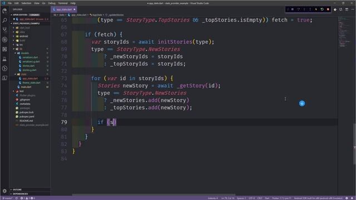This screenshot has width=356, height=200.
Task: Open the View menu
Action: click(37, 3)
